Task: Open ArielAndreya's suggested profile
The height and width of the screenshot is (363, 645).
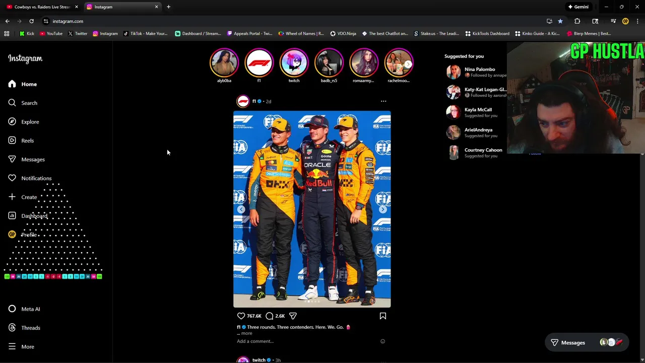Action: [478, 130]
